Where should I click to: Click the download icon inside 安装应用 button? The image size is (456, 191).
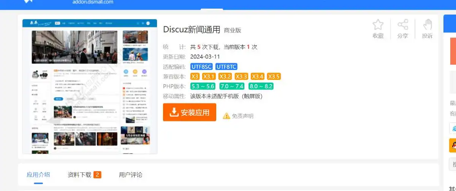tap(174, 112)
